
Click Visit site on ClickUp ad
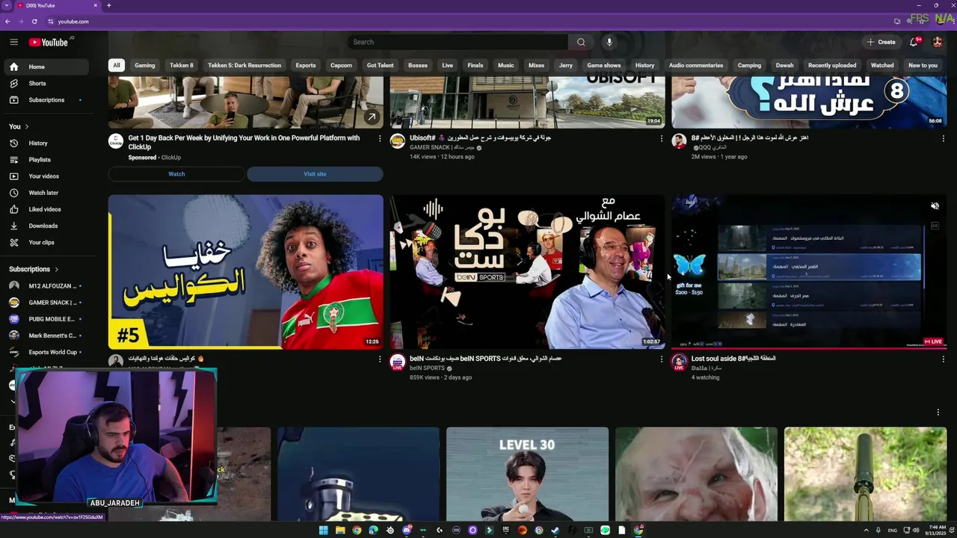pos(315,174)
